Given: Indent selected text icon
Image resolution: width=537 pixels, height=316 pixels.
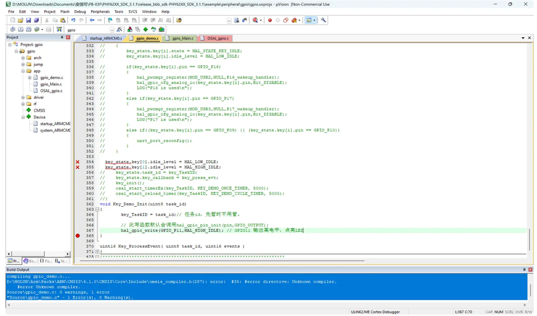Looking at the screenshot, I should (x=145, y=20).
